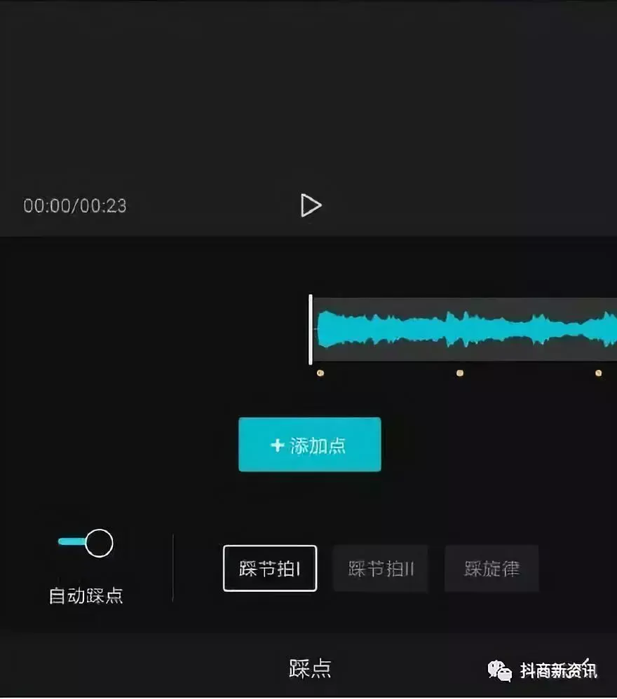The image size is (617, 699).
Task: Select the 踩节拍II beat mode
Action: coord(381,569)
